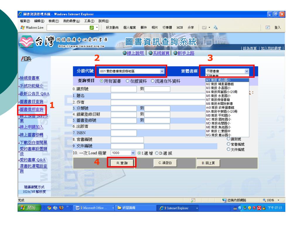
Task: Select I.遞增 sort radio button
Action: pos(139,153)
